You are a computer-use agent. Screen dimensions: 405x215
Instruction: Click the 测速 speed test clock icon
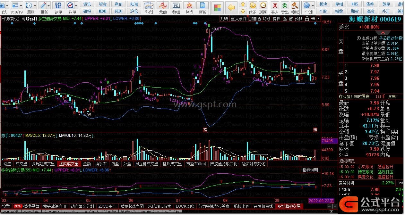263,5
